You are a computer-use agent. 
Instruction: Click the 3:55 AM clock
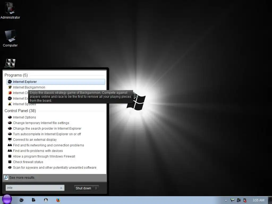[258, 200]
